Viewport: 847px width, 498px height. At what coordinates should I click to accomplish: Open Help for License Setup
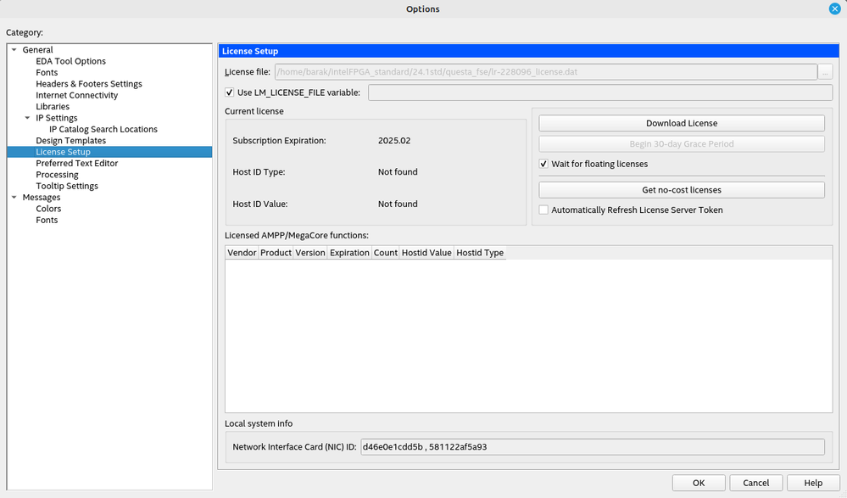point(812,483)
